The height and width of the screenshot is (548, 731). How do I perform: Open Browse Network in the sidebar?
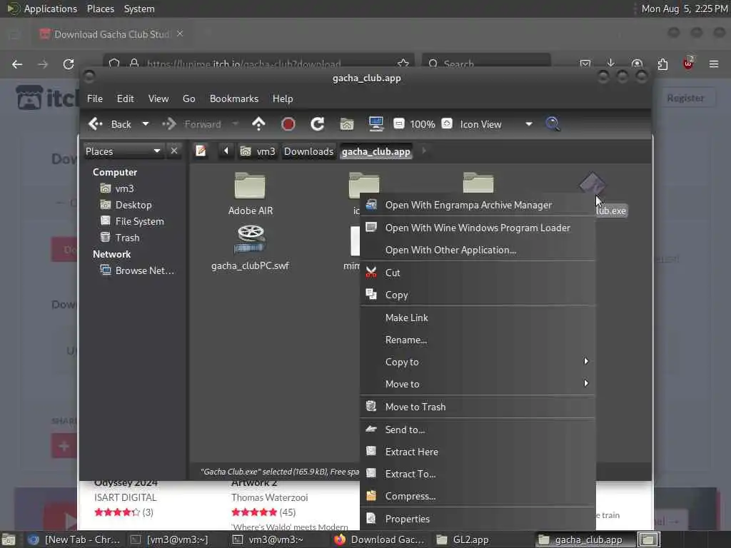pos(144,270)
